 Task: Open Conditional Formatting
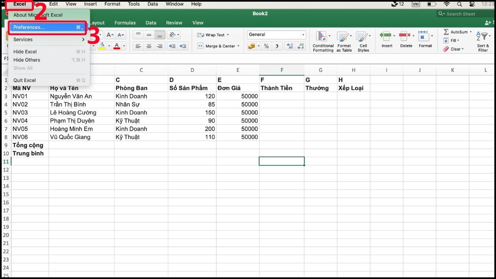(323, 42)
